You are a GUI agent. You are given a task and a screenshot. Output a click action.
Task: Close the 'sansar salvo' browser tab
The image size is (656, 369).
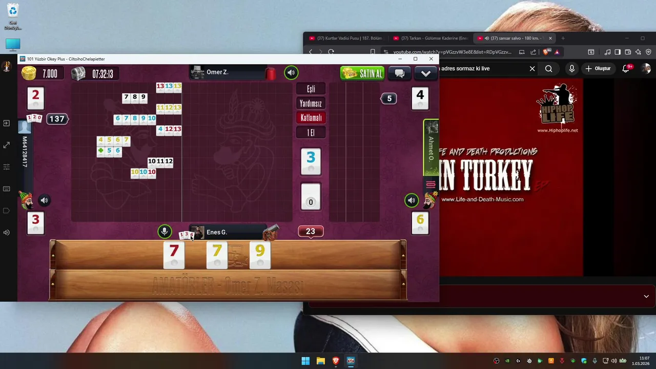(x=550, y=38)
